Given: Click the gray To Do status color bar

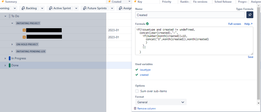Looking at the screenshot, I should (x=10, y=16).
